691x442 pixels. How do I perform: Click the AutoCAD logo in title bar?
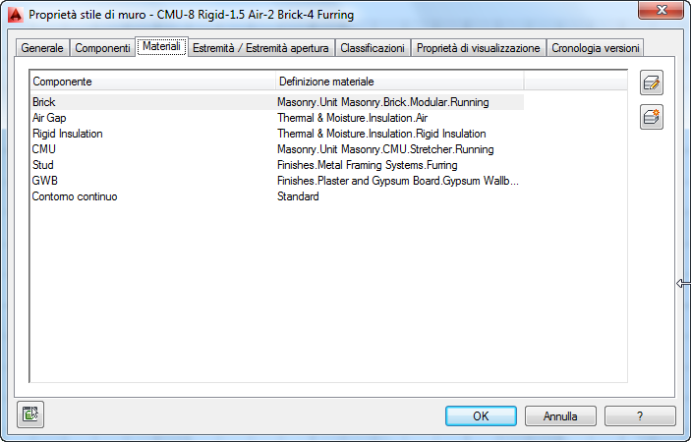15,15
